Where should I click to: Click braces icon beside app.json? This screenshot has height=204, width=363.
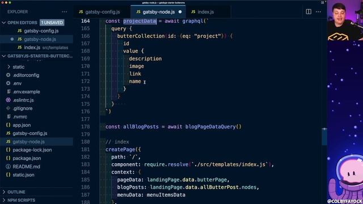[x=9, y=125]
